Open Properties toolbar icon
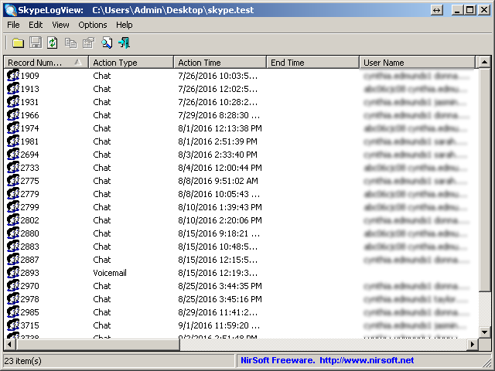The width and height of the screenshot is (495, 371). 89,43
